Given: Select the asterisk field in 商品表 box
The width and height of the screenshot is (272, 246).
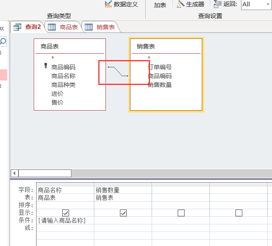Looking at the screenshot, I should 53,58.
